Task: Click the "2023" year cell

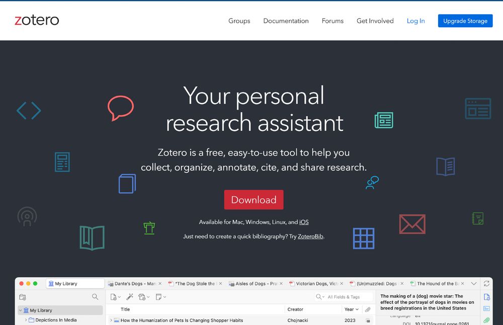Action: pyautogui.click(x=350, y=320)
